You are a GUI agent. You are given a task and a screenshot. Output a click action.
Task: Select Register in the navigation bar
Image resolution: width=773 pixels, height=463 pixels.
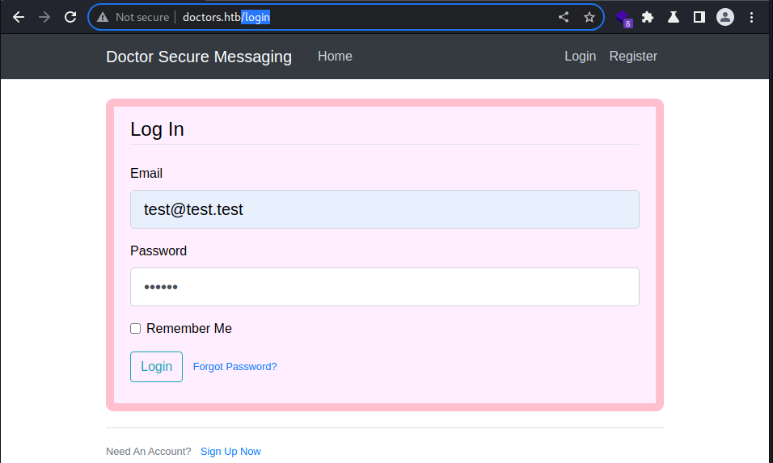coord(633,56)
